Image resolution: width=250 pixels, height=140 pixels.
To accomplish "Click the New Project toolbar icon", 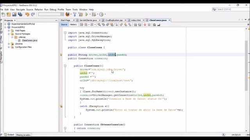I will (x=9, y=14).
